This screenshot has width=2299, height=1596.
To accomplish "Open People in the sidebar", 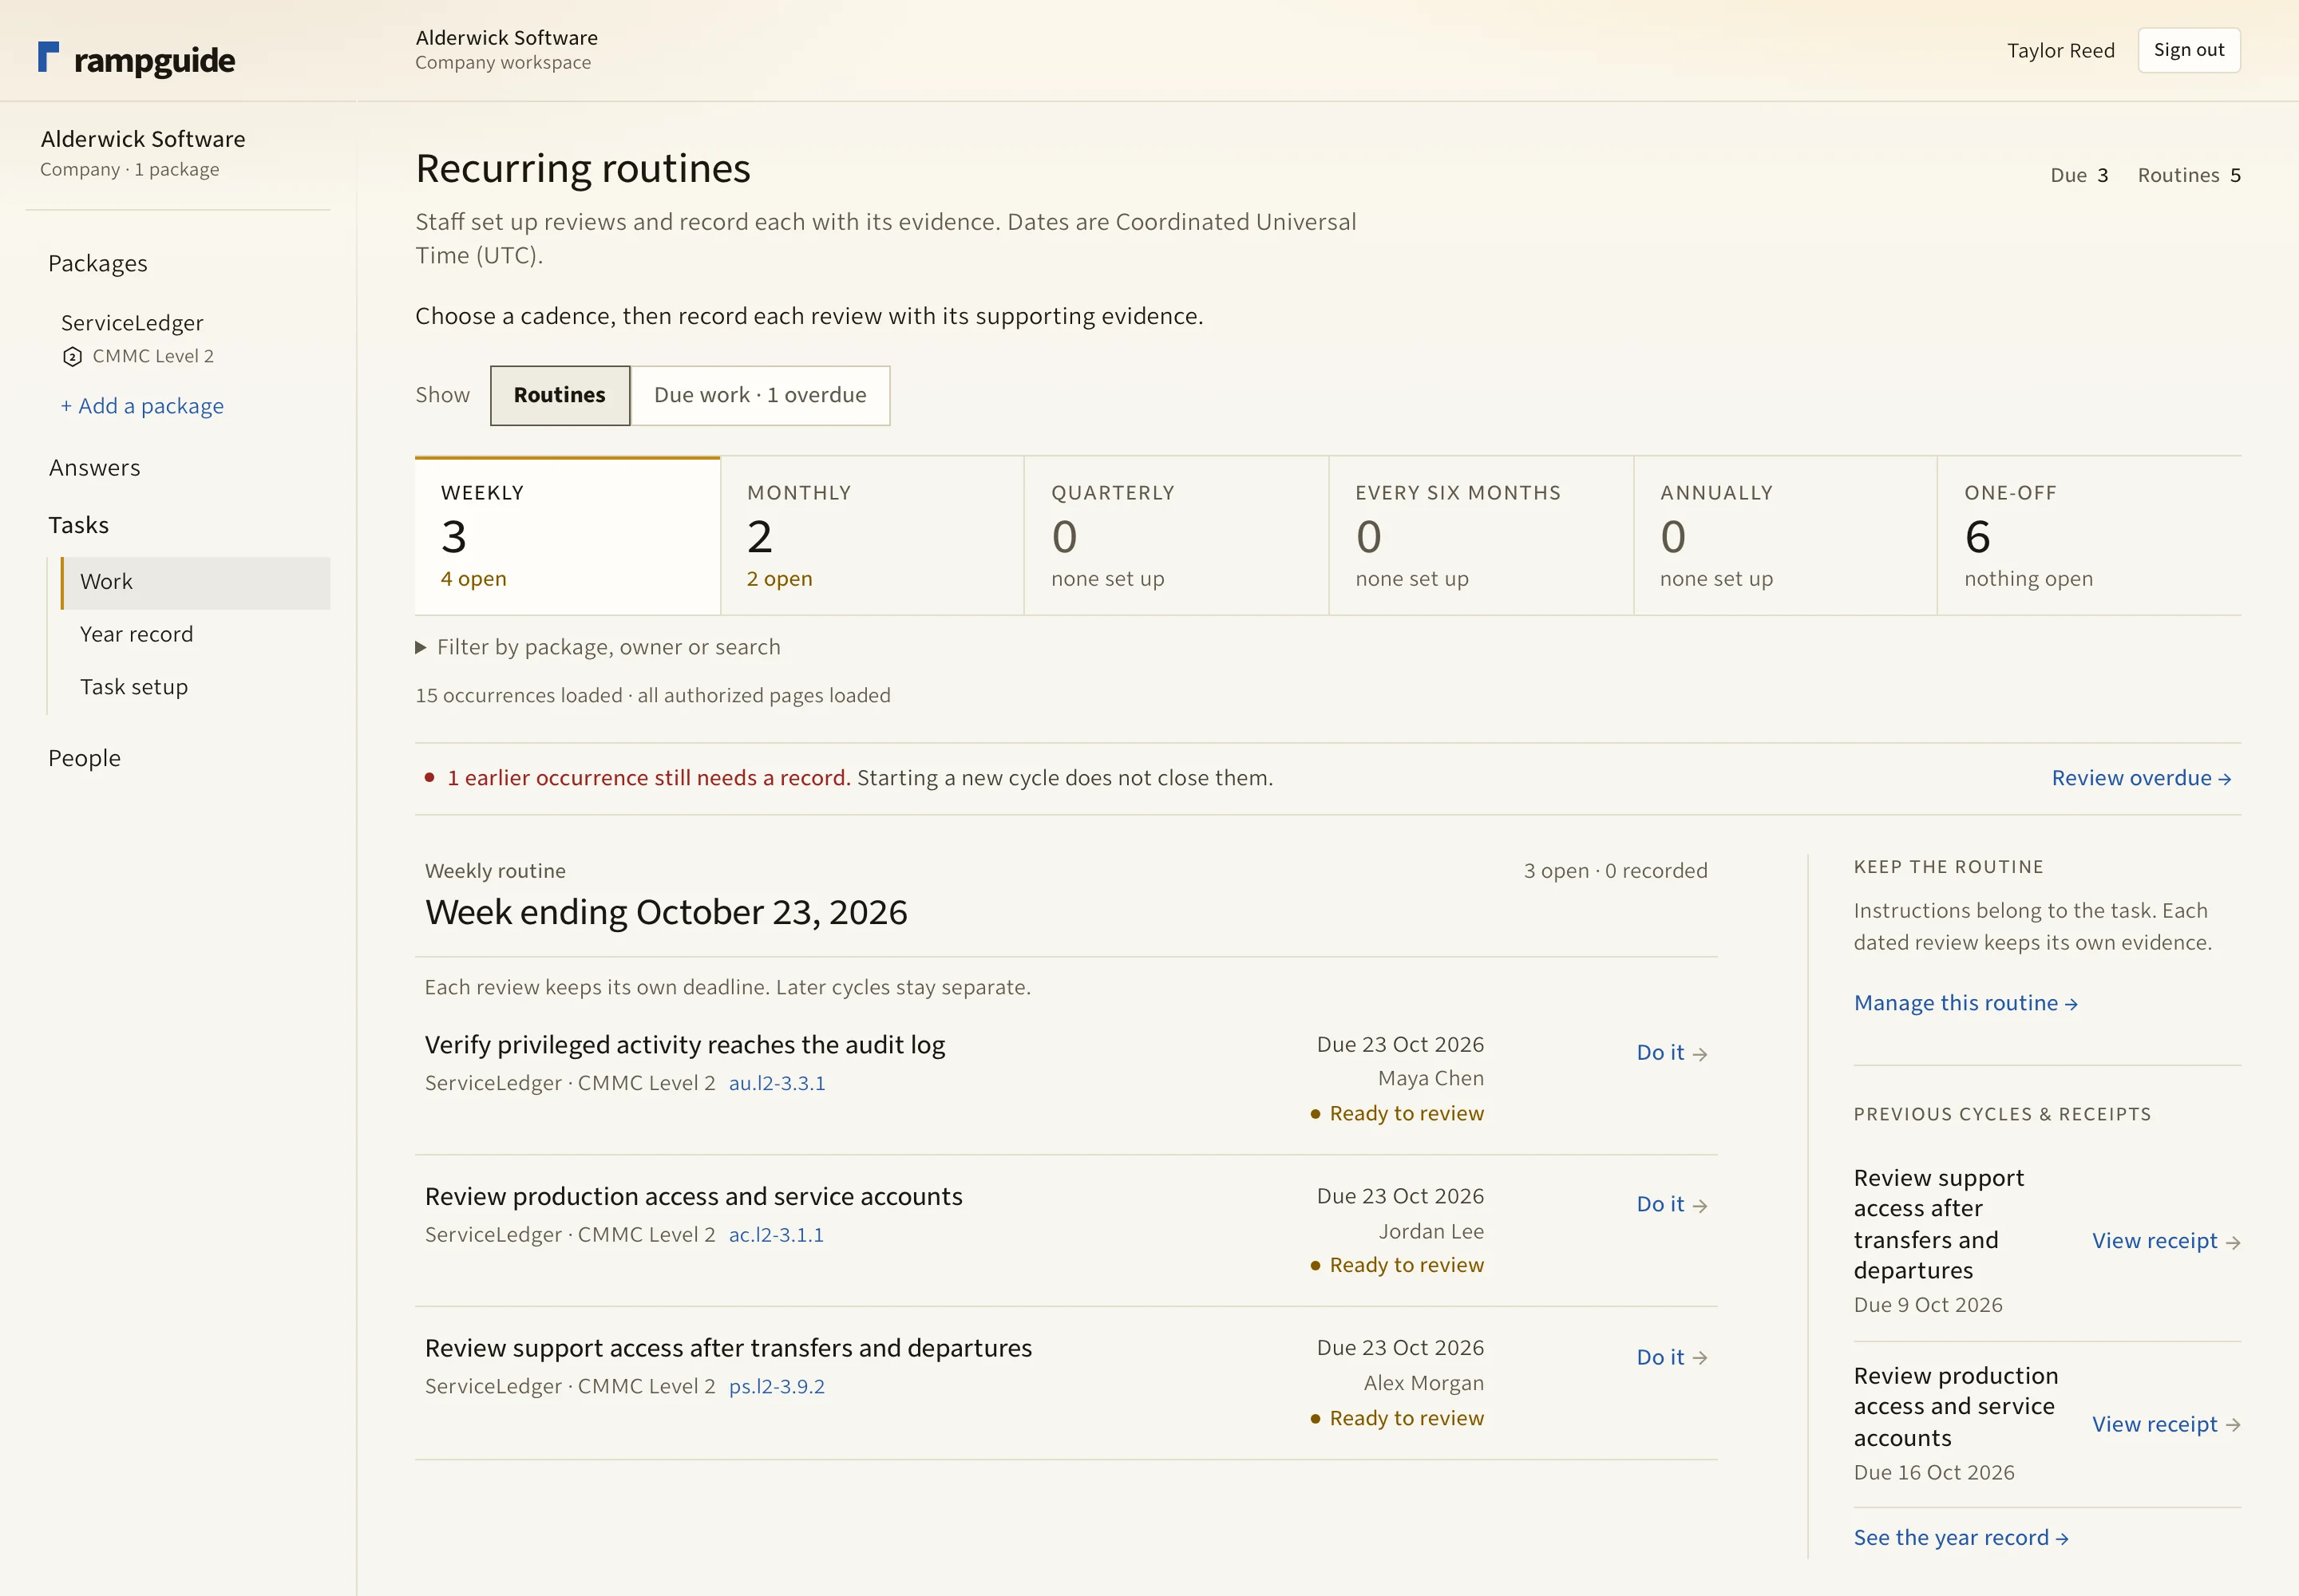I will (x=84, y=758).
